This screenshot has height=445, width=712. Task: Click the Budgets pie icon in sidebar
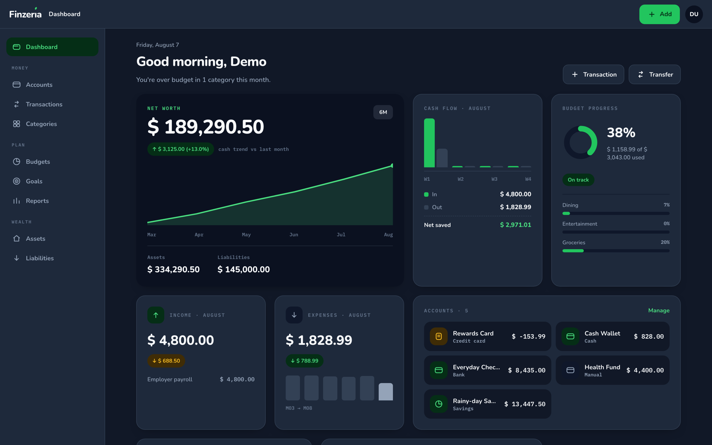point(16,162)
